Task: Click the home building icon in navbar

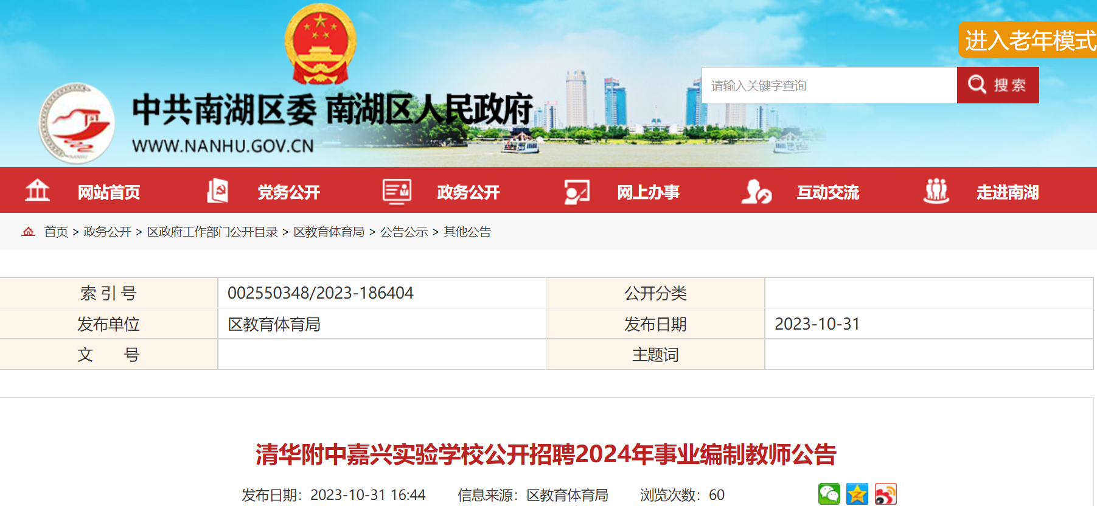Action: click(37, 191)
